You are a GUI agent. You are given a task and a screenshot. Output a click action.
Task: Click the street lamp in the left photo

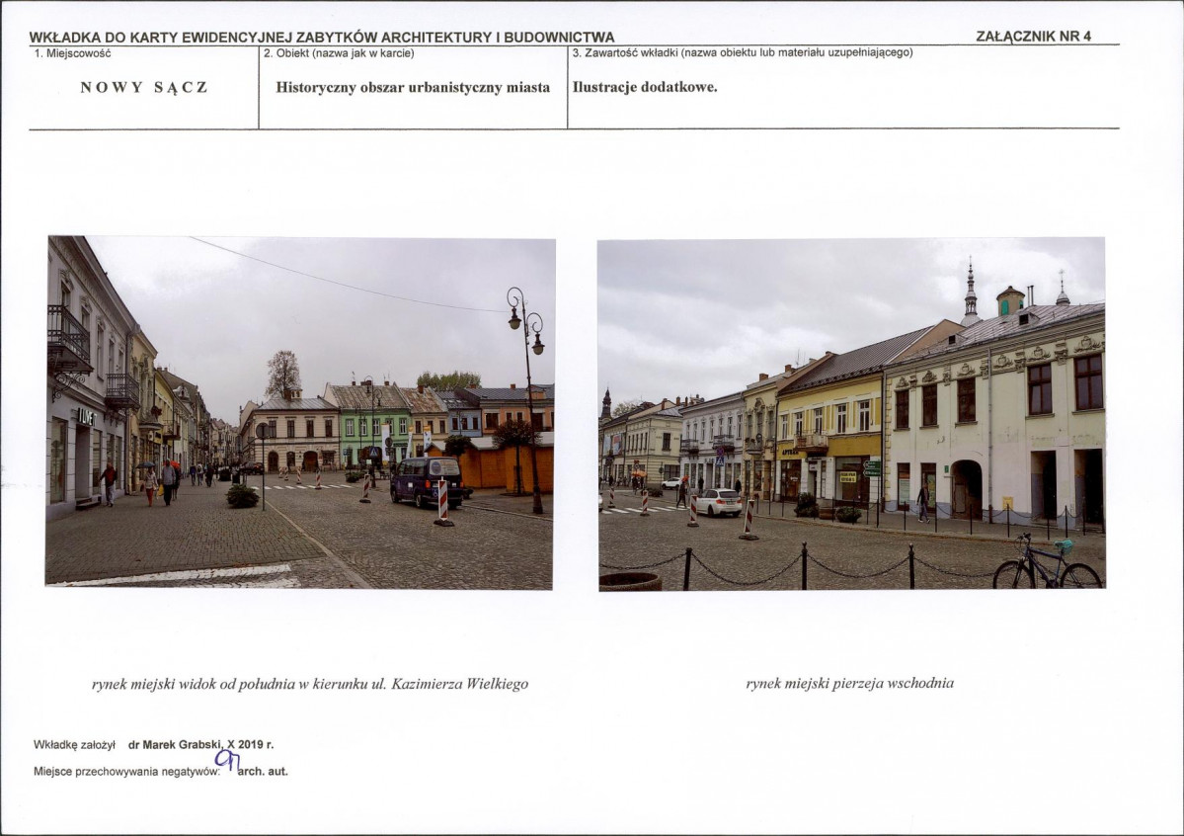[528, 400]
